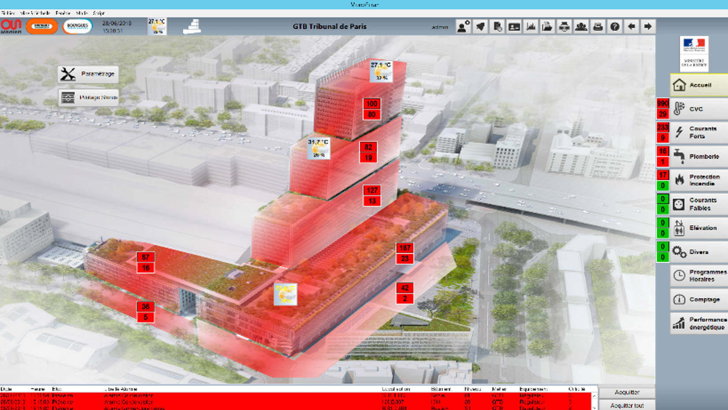Go back with the left arrow icon
The image size is (728, 410).
pos(631,27)
